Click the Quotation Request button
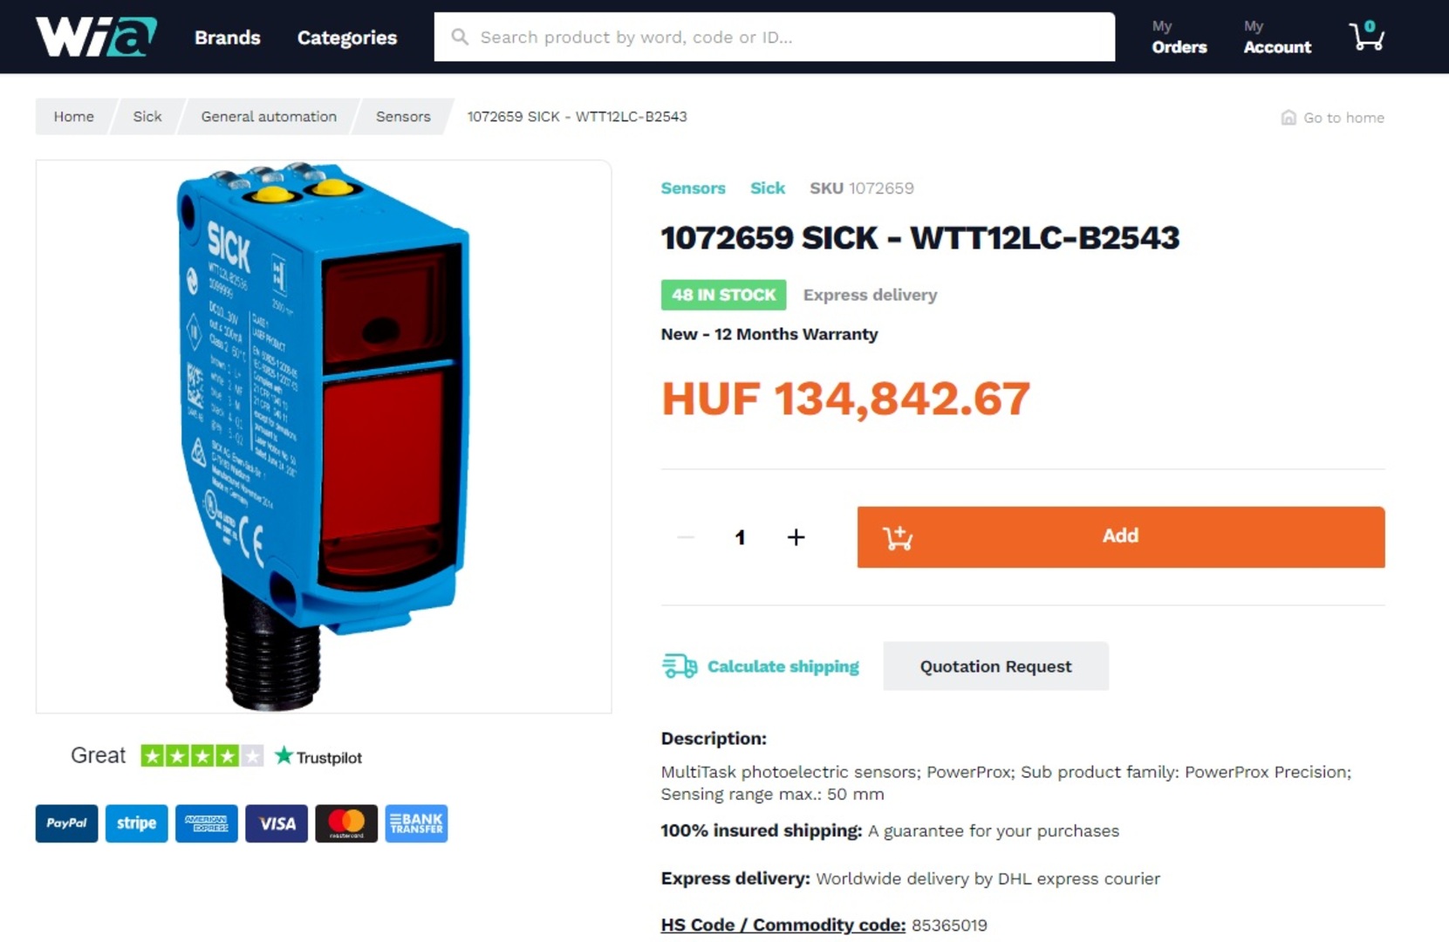Image resolution: width=1449 pixels, height=942 pixels. click(995, 666)
